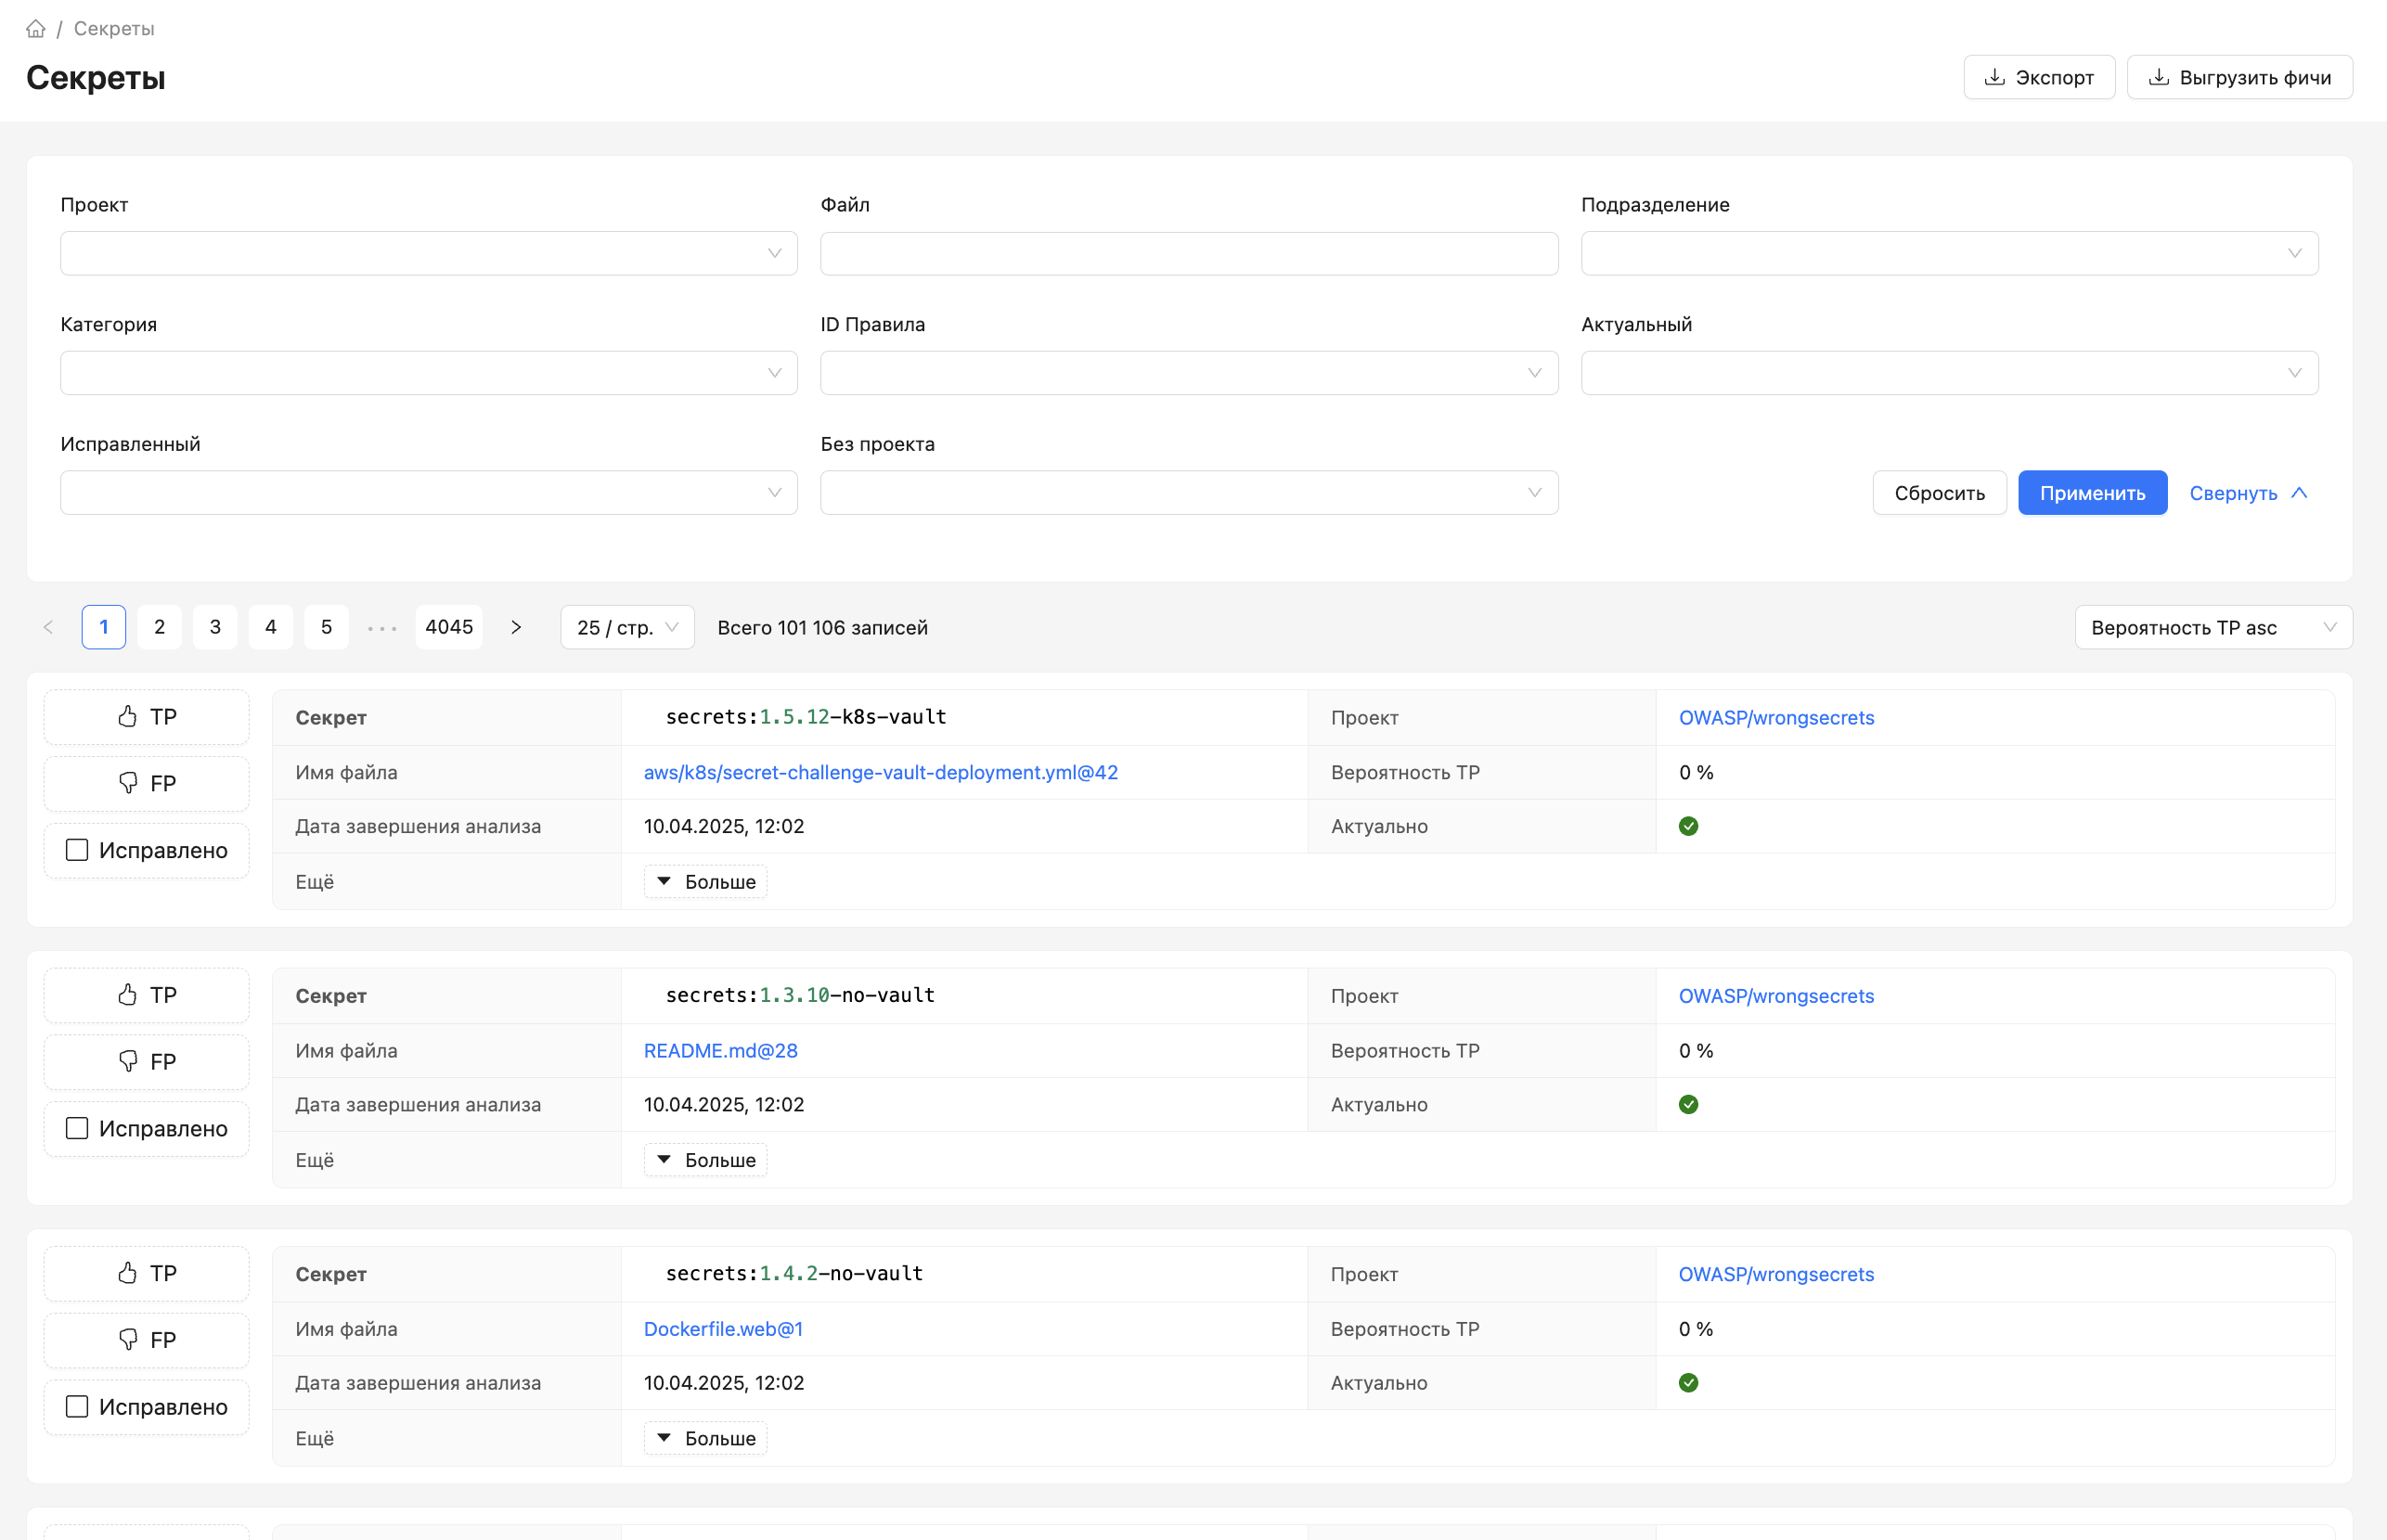Mark 1.5.12-k8s-vault secret as TP
Image resolution: width=2387 pixels, height=1540 pixels.
tap(146, 717)
